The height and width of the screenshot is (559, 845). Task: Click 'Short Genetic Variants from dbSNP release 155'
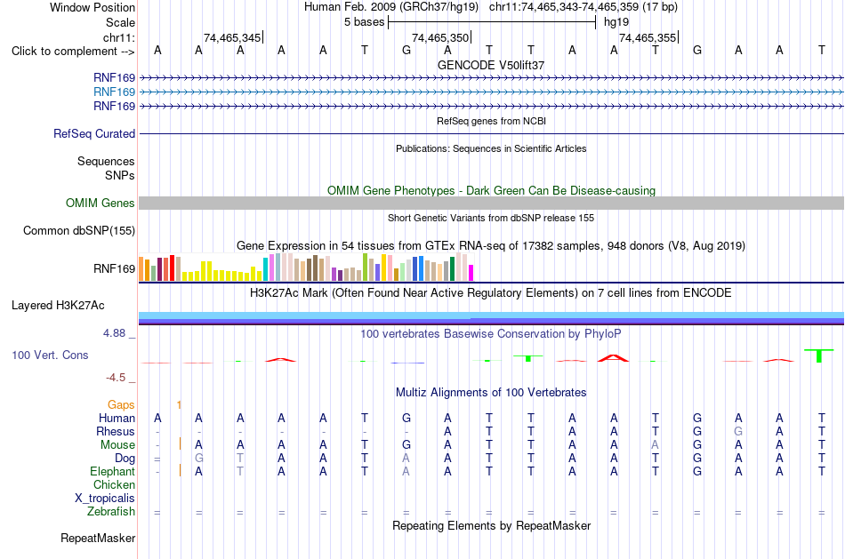point(491,218)
